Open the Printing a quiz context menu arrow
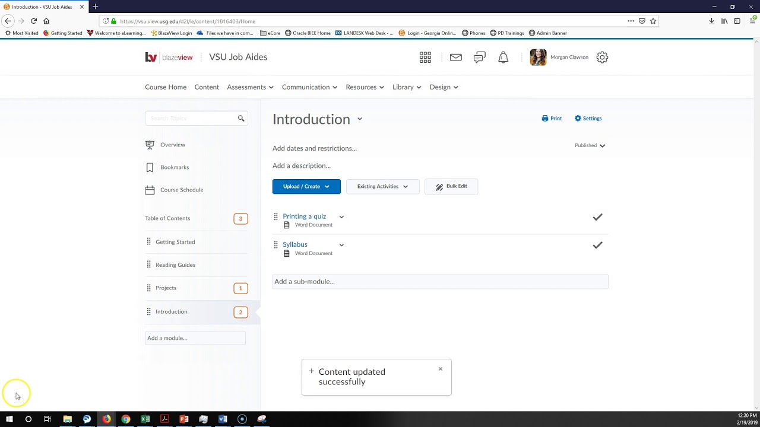760x427 pixels. point(341,217)
